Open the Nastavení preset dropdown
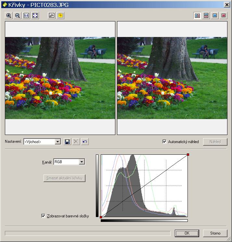This screenshot has height=242, width=232. (x=58, y=141)
